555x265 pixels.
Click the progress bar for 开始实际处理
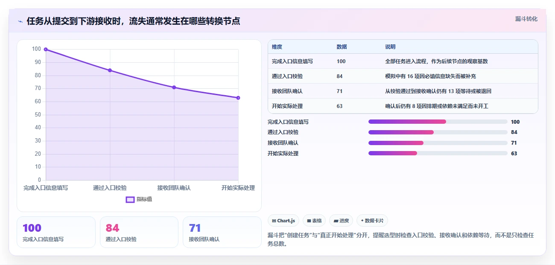438,153
